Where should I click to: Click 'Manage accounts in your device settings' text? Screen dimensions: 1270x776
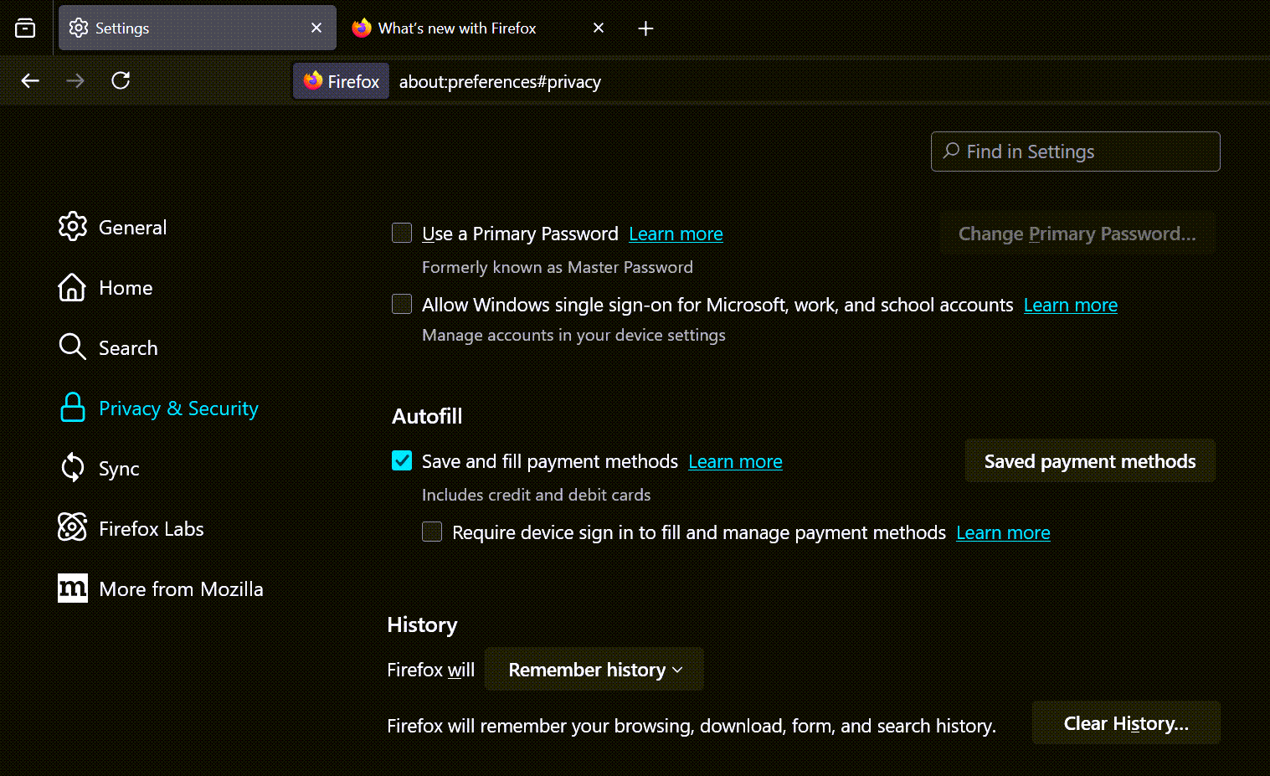(x=573, y=335)
